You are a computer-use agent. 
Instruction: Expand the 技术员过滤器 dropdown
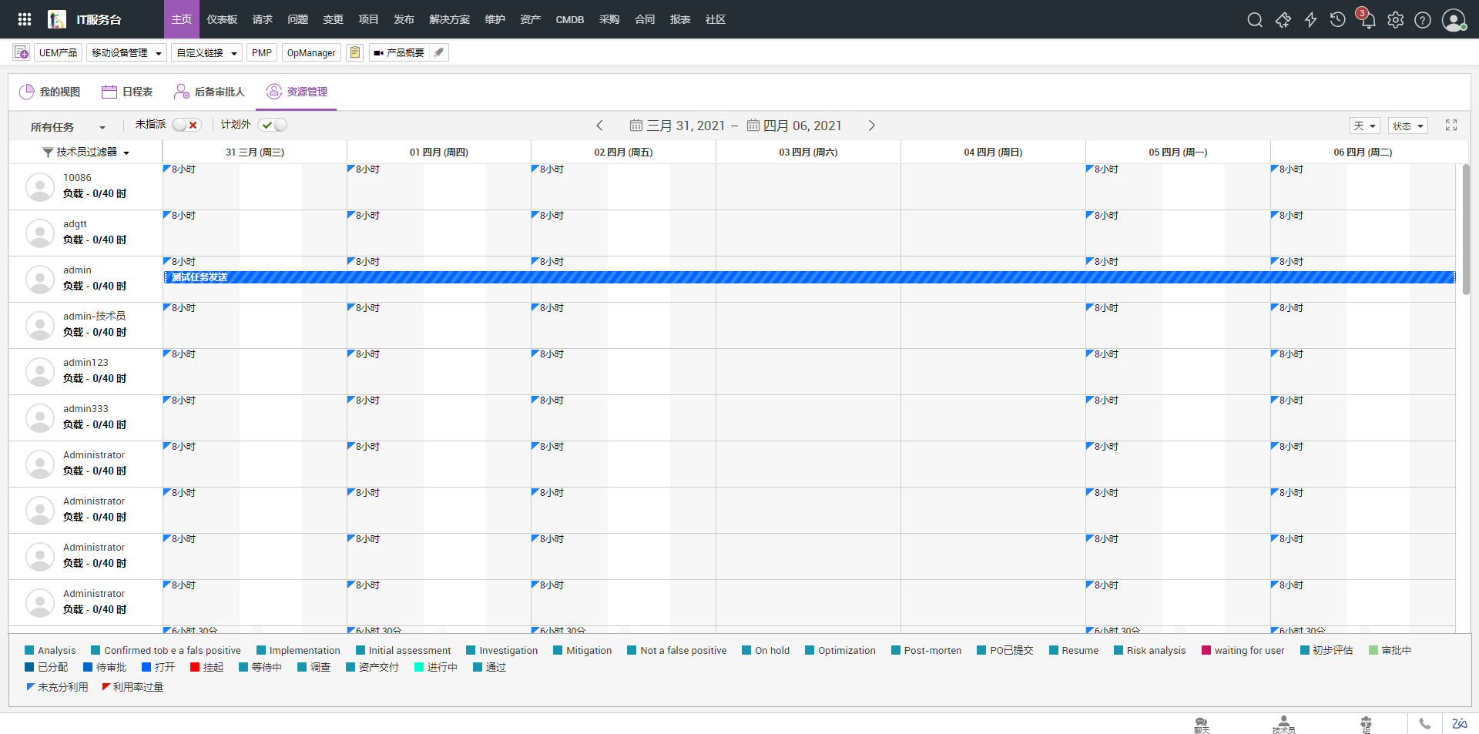86,152
